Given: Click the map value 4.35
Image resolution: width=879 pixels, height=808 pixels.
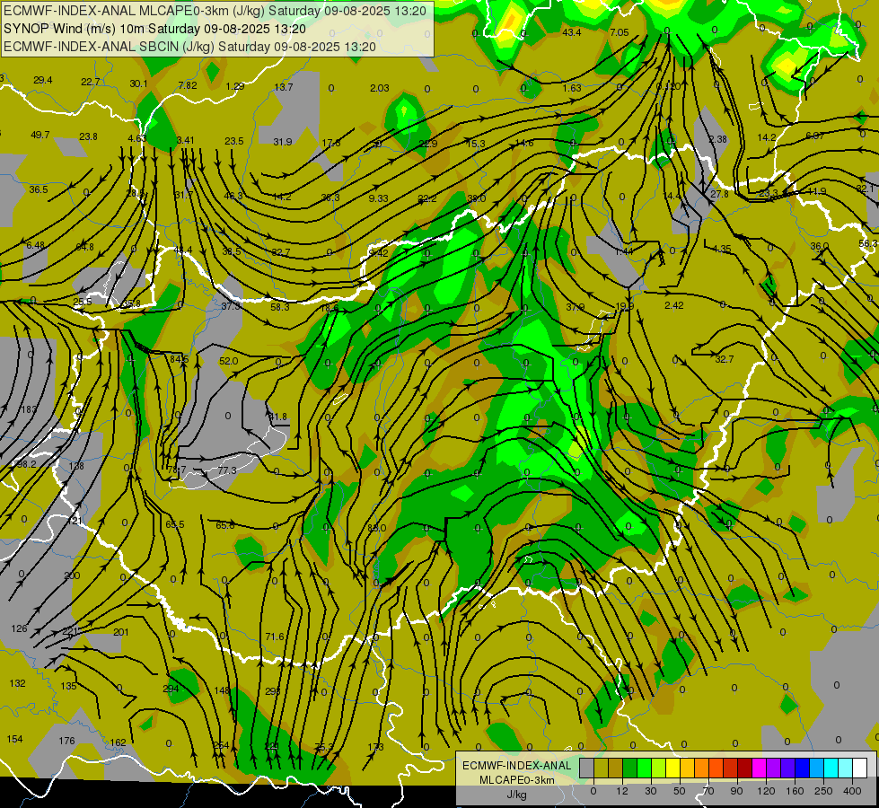Looking at the screenshot, I should (x=722, y=249).
